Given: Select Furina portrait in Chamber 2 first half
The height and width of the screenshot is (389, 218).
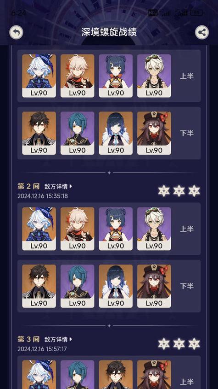Looking at the screenshot, I should click(39, 229).
